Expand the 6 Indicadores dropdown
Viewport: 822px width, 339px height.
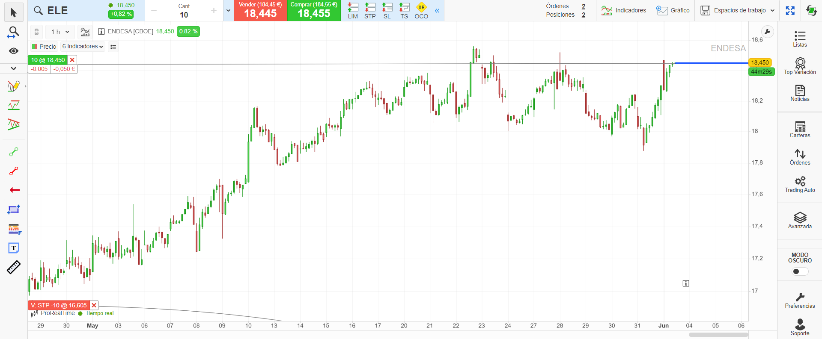(x=83, y=47)
